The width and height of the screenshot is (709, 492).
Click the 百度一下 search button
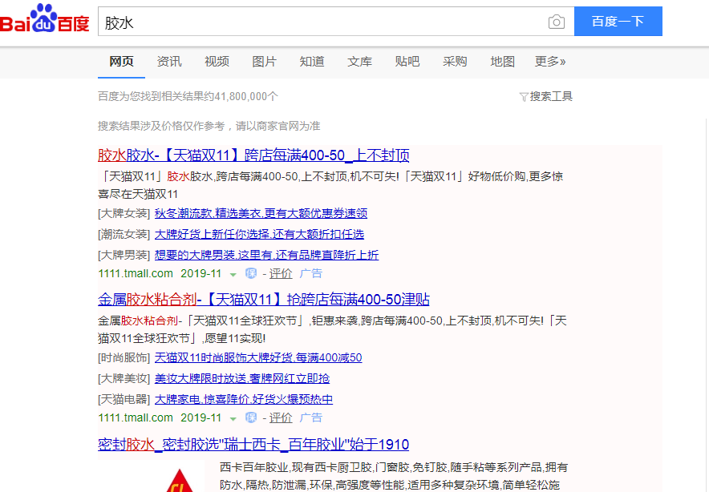pyautogui.click(x=618, y=21)
